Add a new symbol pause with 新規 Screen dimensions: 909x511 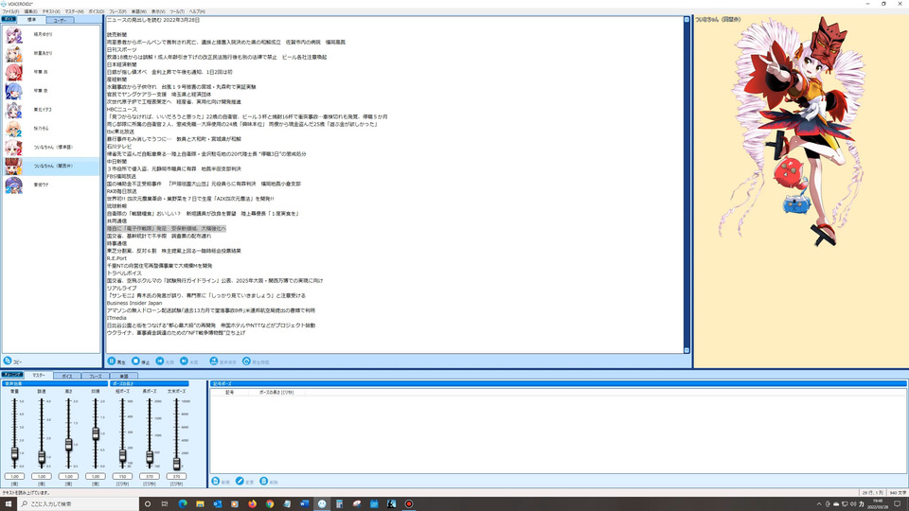pyautogui.click(x=221, y=482)
